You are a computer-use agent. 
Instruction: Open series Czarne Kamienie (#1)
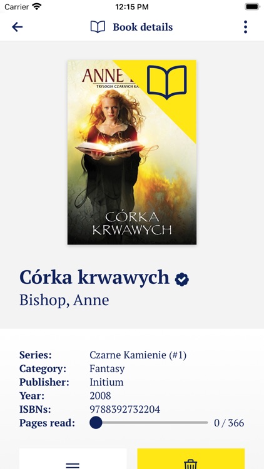[138, 355]
